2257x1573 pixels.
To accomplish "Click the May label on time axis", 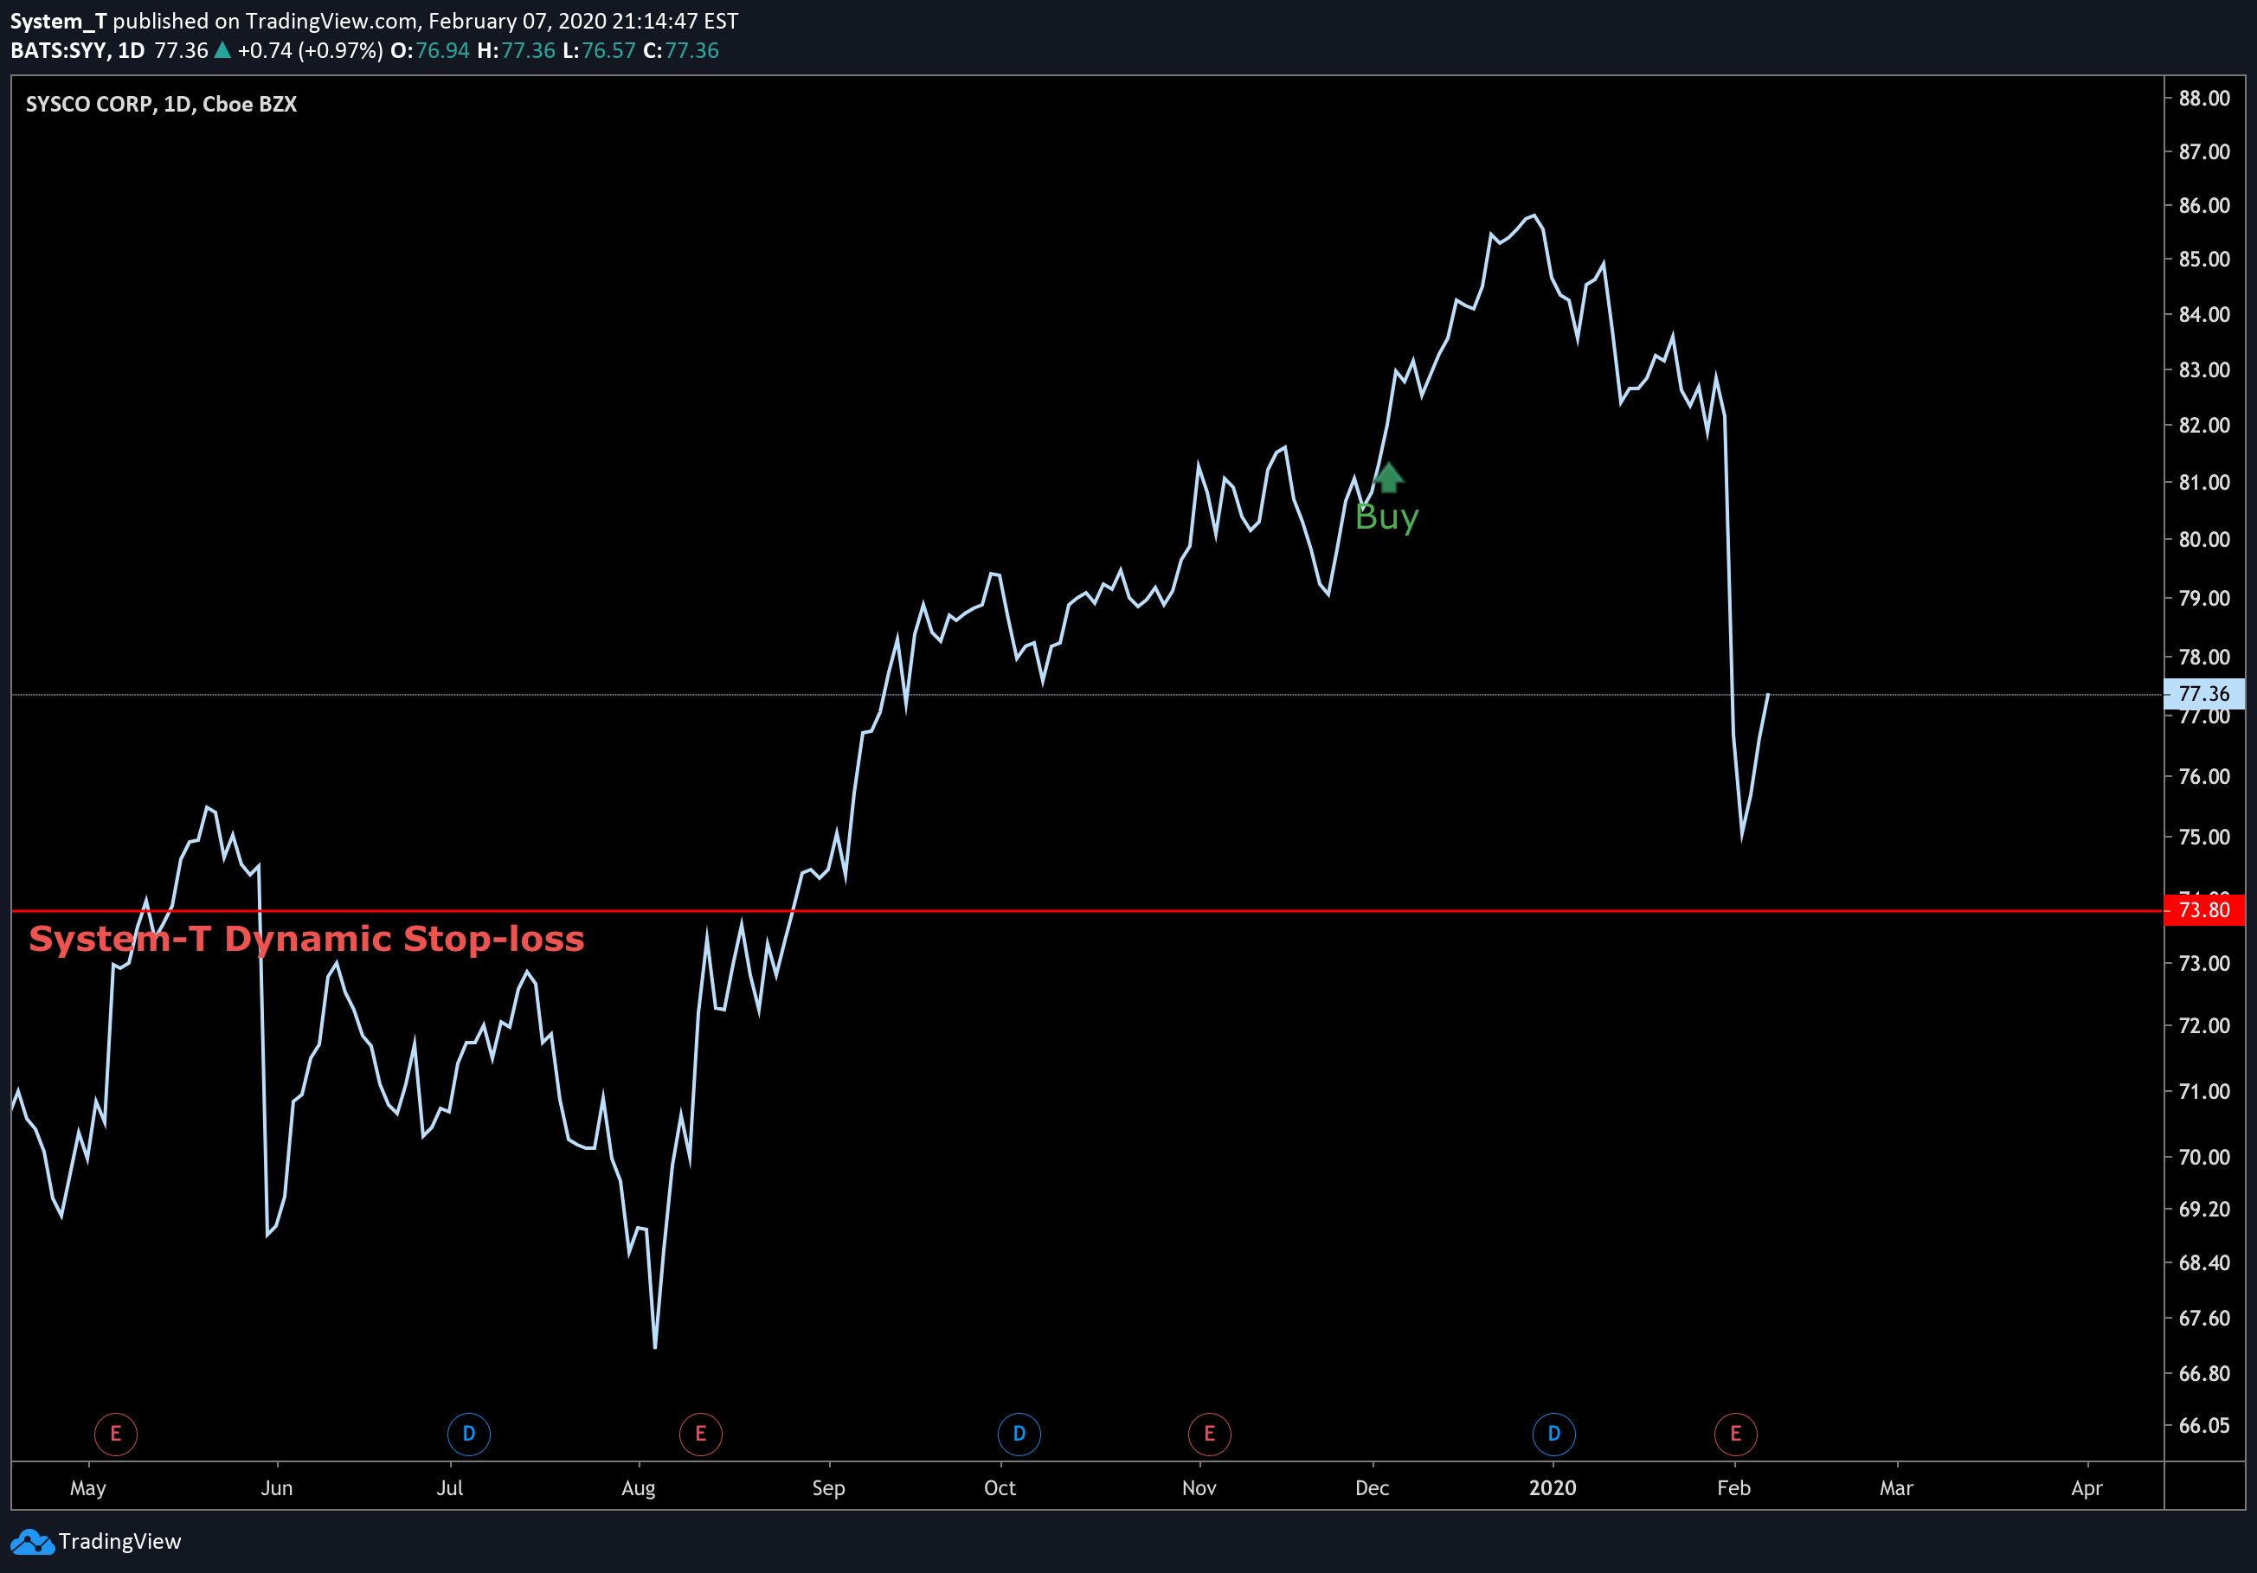I will pos(87,1487).
